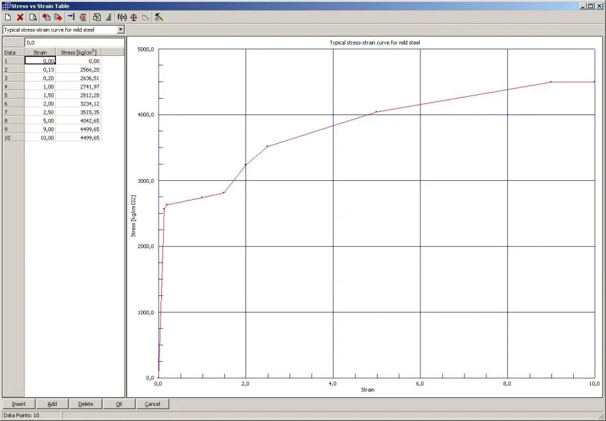Viewport: 606px width, 421px height.
Task: Click the import data red-arrow icon
Action: tap(46, 17)
